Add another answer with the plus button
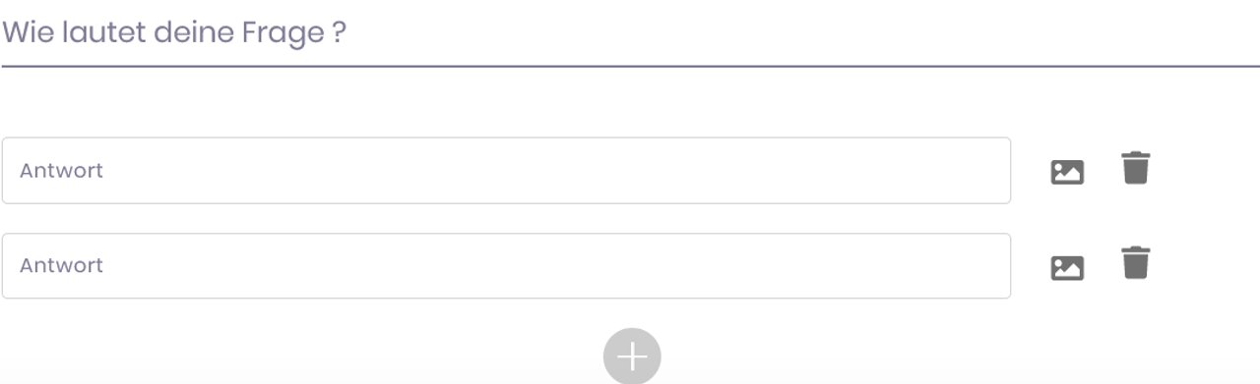The width and height of the screenshot is (1260, 384). click(x=632, y=356)
